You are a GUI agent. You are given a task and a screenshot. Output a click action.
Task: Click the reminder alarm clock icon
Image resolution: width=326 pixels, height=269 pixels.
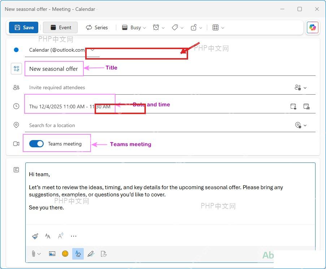point(156,27)
